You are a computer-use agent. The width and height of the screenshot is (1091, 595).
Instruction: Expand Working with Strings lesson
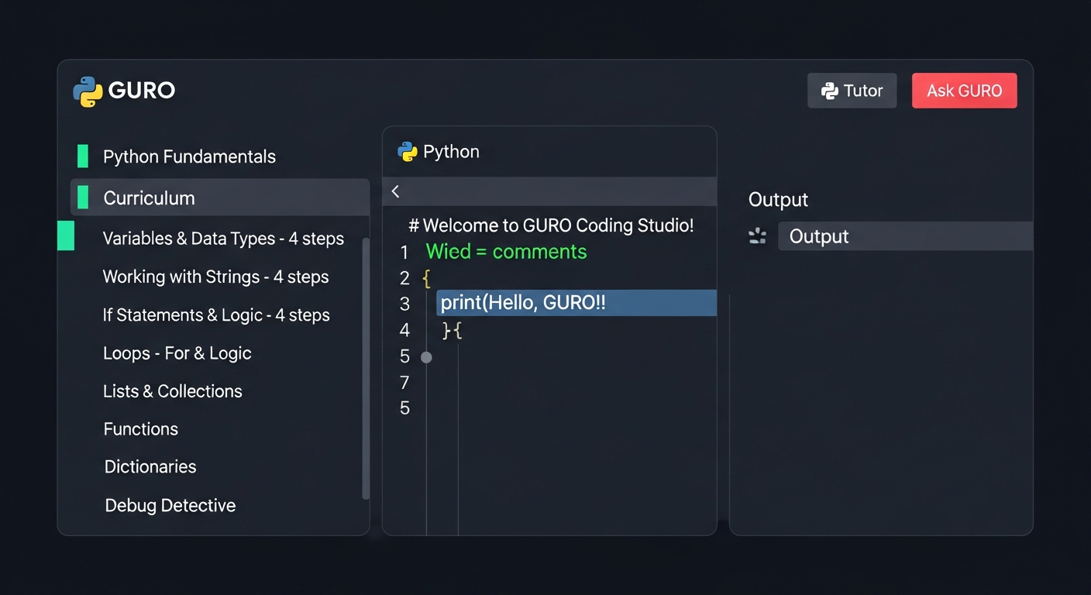click(x=215, y=277)
